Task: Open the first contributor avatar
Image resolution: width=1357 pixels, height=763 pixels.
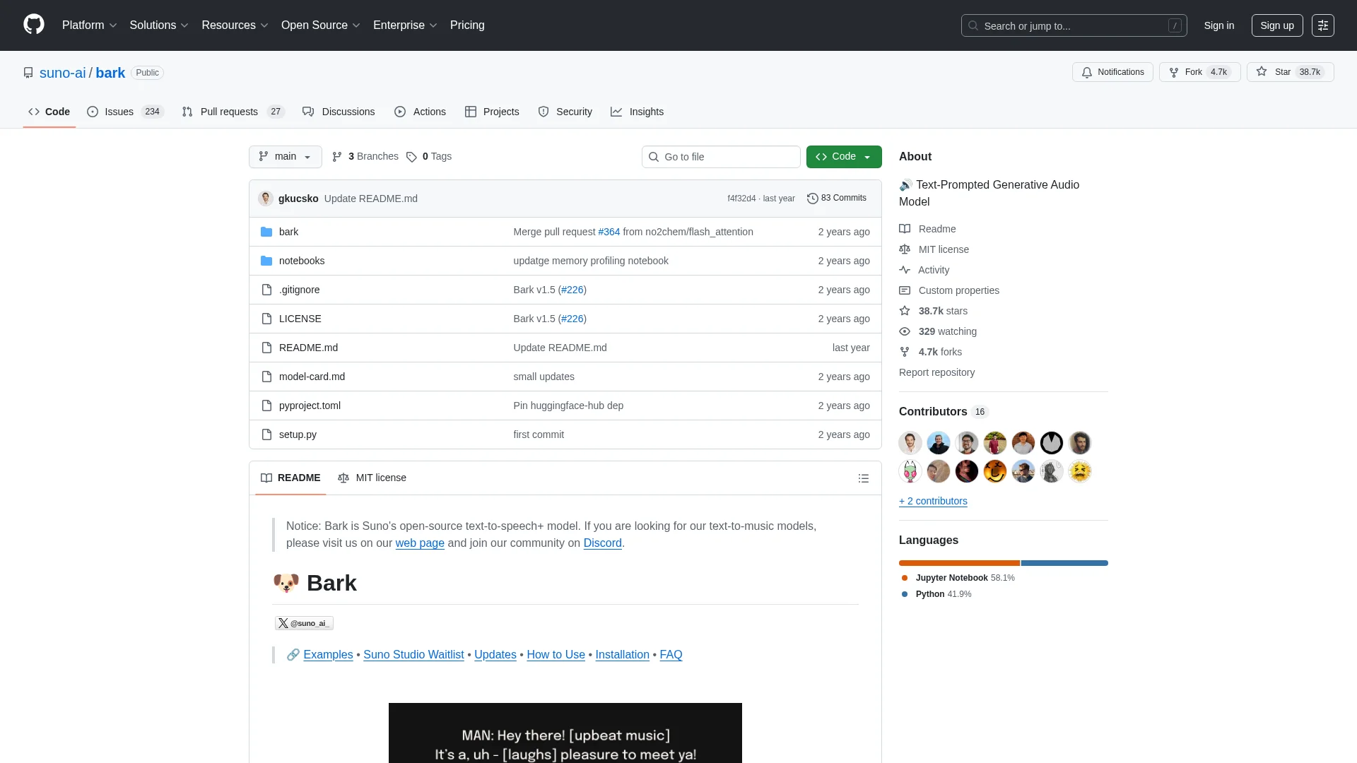Action: point(910,443)
